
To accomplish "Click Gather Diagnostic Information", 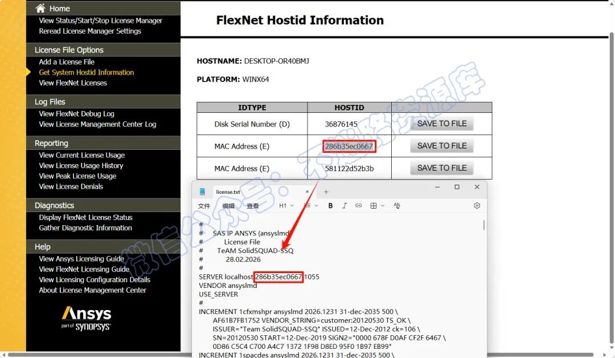I will tap(85, 227).
